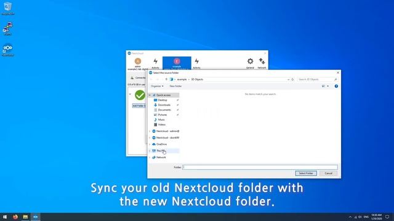The width and height of the screenshot is (394, 221).
Task: Click the Search 3D Objects field
Action: tap(317, 79)
